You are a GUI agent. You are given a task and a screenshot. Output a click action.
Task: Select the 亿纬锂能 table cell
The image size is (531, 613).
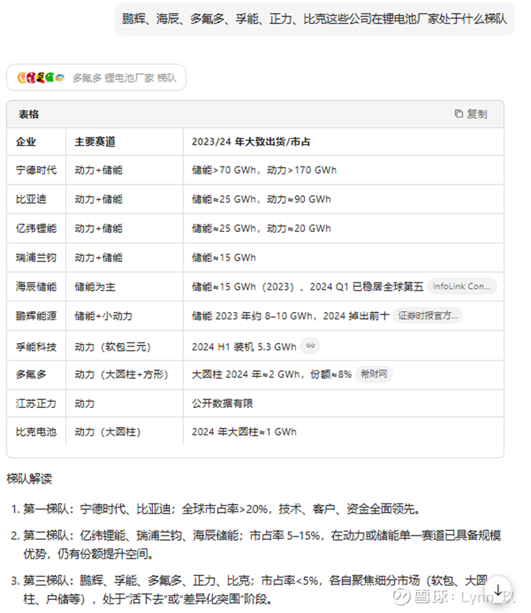point(36,228)
